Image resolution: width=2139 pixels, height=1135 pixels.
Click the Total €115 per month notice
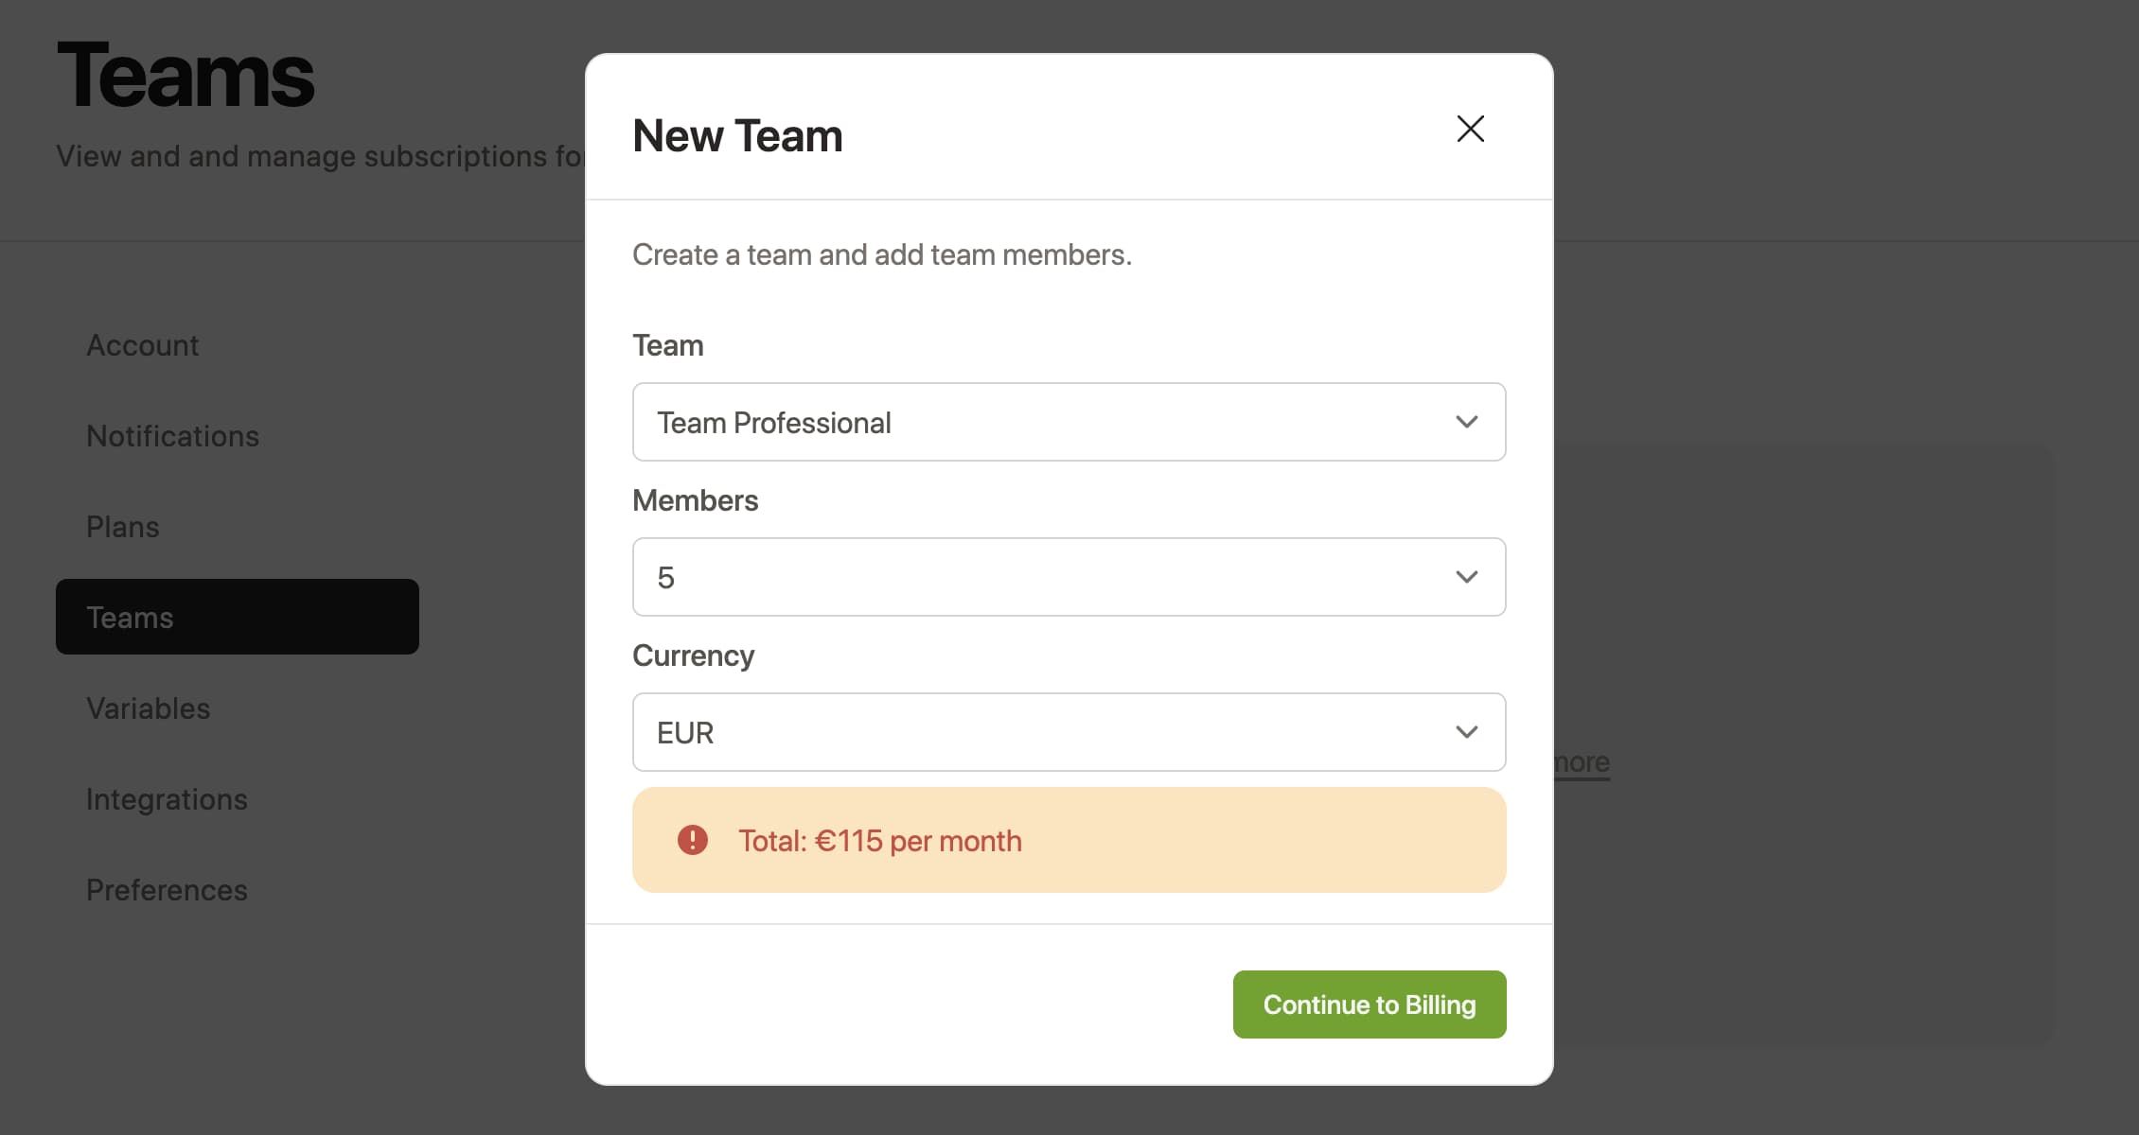pos(1069,840)
